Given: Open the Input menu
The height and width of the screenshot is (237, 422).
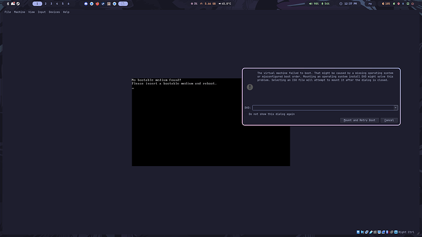Looking at the screenshot, I should click(42, 12).
